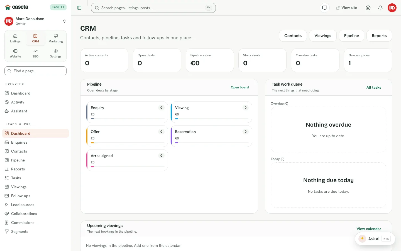Open the Assistant page
The height and width of the screenshot is (251, 401).
[x=35, y=111]
